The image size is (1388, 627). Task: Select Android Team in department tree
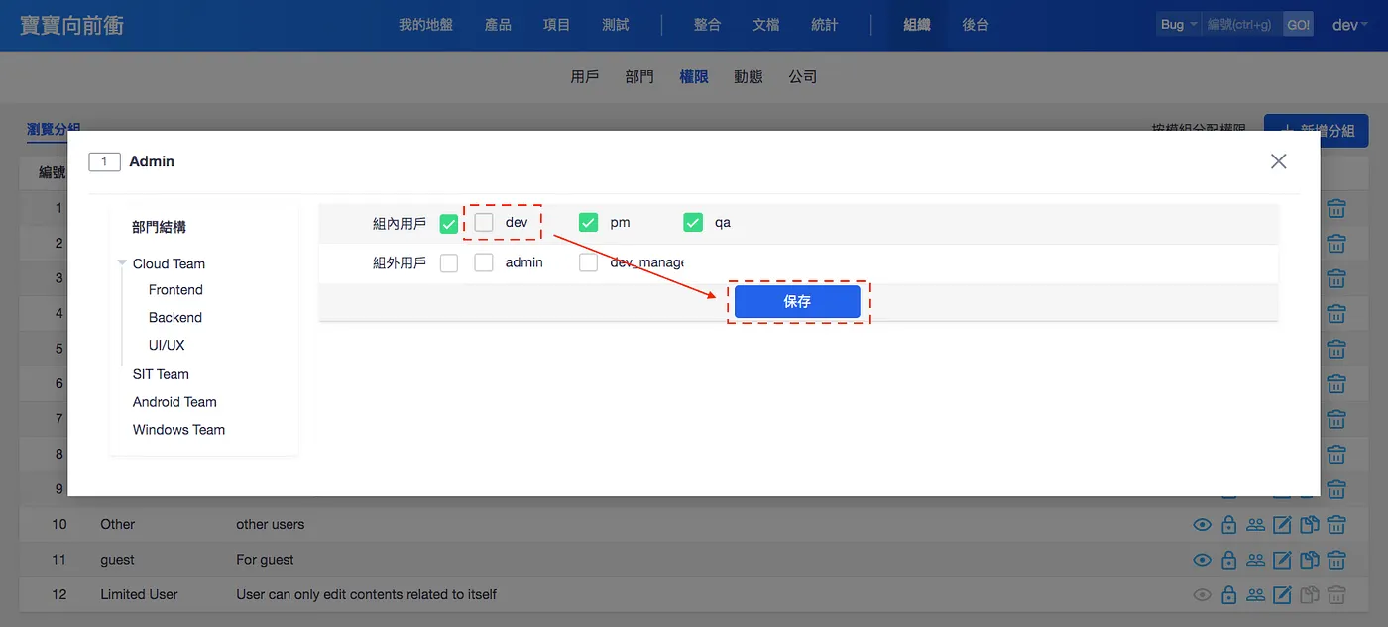pyautogui.click(x=174, y=402)
